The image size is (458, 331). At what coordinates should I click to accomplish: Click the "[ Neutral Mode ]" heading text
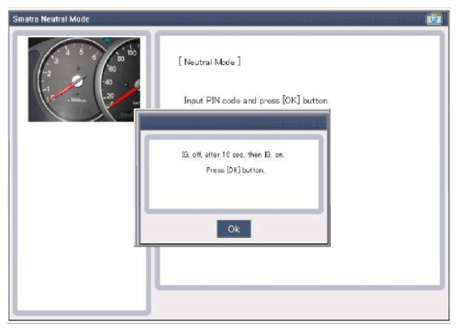(210, 62)
